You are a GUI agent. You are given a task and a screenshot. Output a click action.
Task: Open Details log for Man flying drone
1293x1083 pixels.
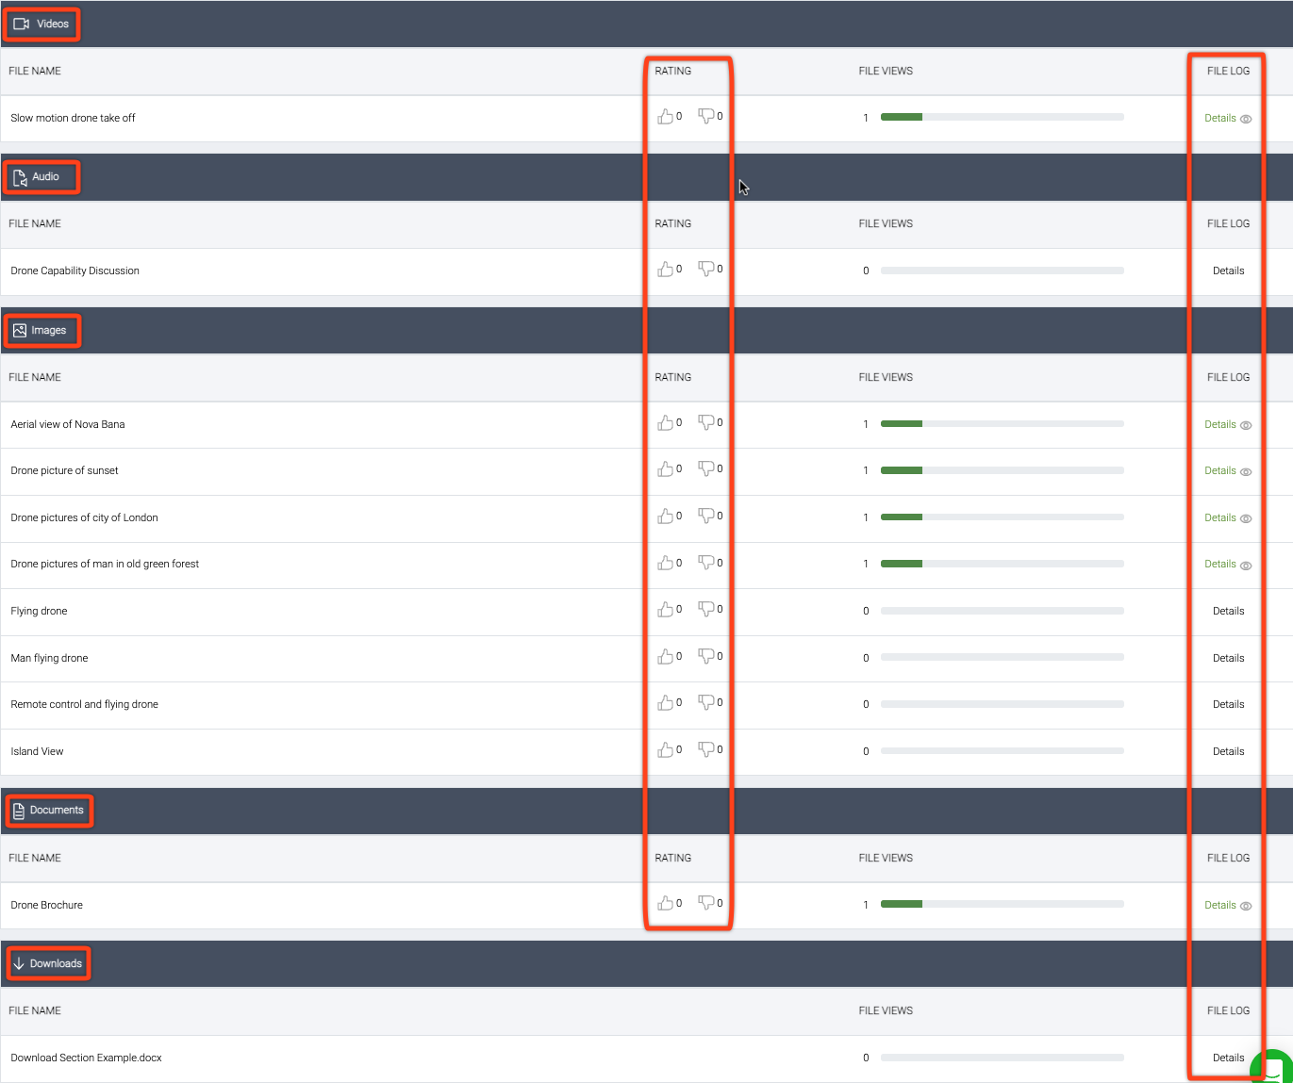(1228, 658)
